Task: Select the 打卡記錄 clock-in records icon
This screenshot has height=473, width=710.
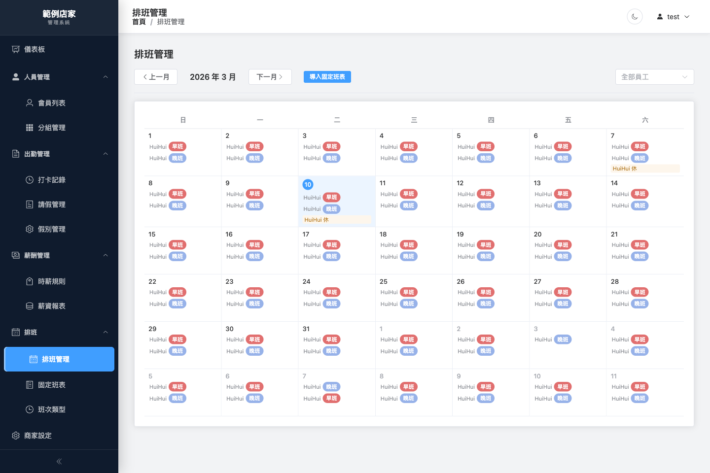Action: pos(30,180)
